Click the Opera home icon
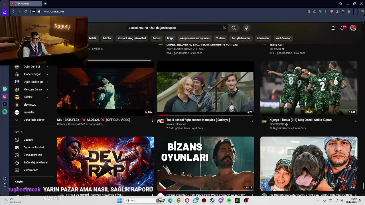This screenshot has width=365, height=205. pos(5,12)
